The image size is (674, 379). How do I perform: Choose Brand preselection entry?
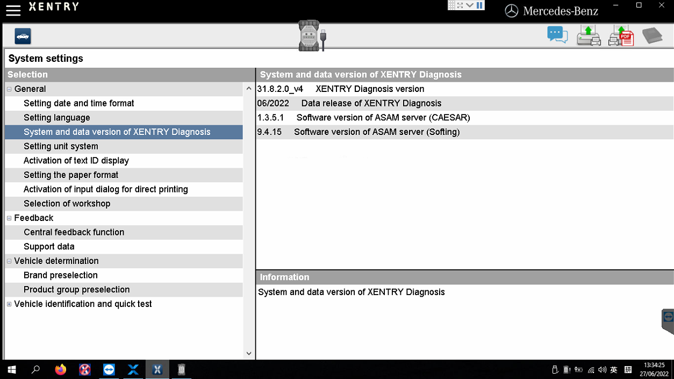61,275
